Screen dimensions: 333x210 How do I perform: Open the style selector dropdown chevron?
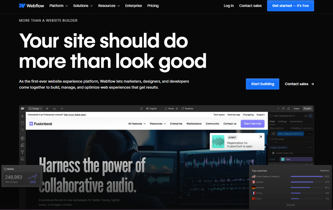click(x=310, y=134)
